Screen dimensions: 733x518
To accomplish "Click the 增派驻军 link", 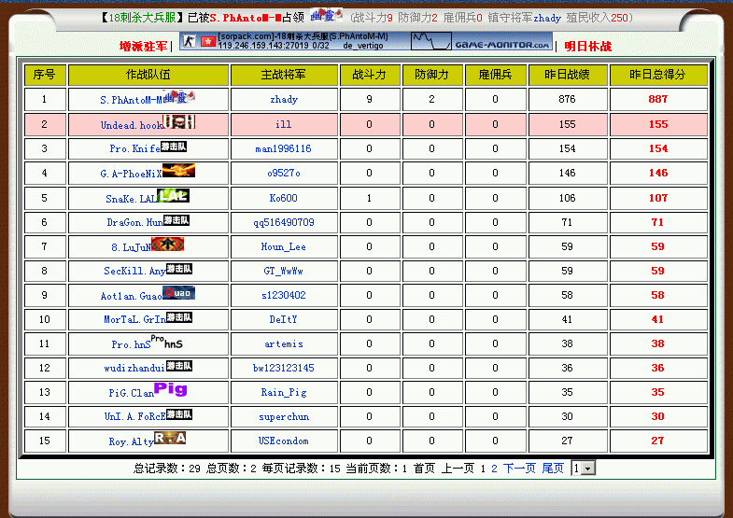I will [x=143, y=47].
